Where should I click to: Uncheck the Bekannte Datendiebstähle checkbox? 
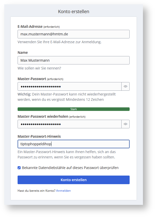click(x=19, y=168)
